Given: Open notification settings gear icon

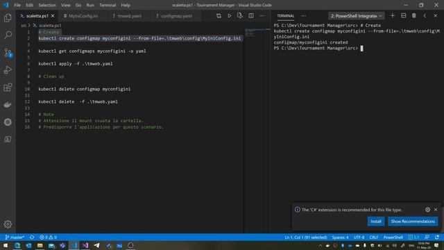Looking at the screenshot, I should point(427,210).
